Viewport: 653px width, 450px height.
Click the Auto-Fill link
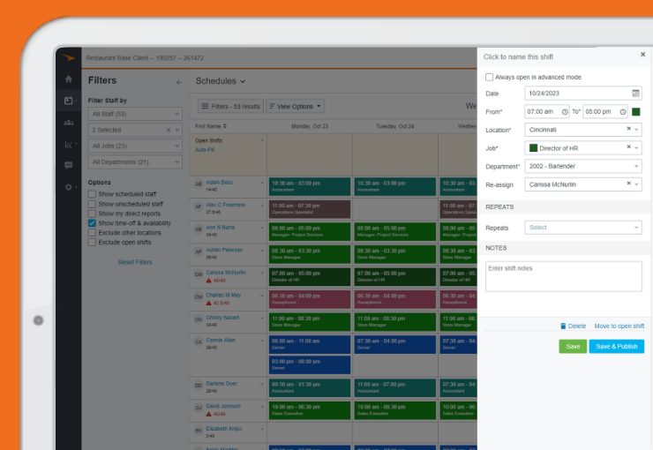(x=205, y=150)
